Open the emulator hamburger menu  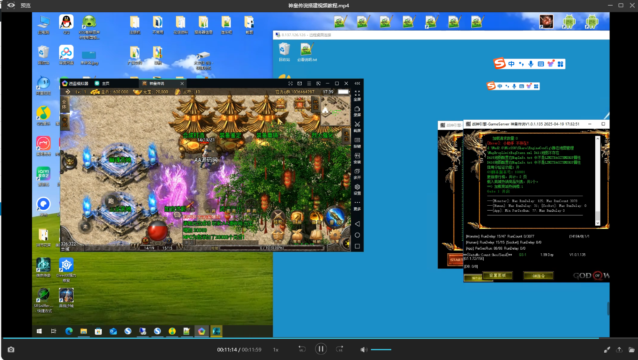309,83
